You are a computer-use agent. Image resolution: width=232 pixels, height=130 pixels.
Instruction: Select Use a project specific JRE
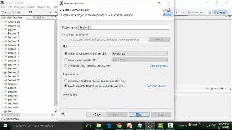(x=66, y=60)
